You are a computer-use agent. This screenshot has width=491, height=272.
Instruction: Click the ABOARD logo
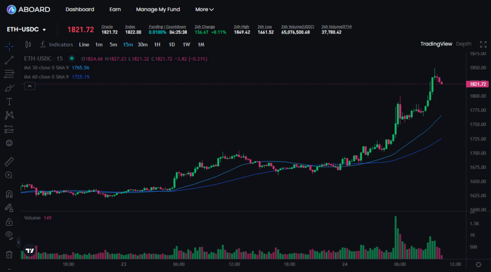(28, 10)
